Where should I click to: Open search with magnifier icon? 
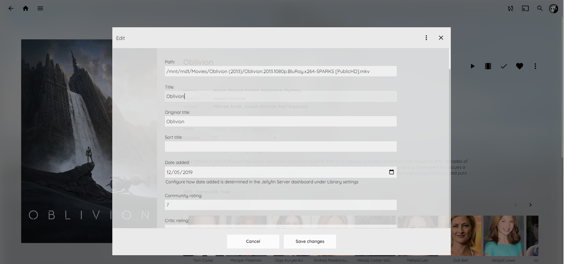540,9
